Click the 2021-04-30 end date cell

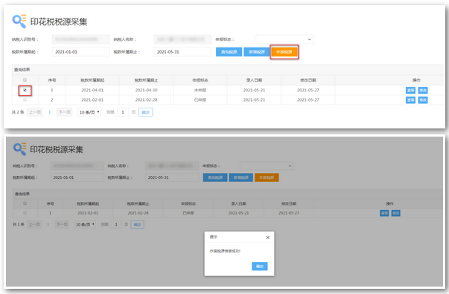pos(147,90)
